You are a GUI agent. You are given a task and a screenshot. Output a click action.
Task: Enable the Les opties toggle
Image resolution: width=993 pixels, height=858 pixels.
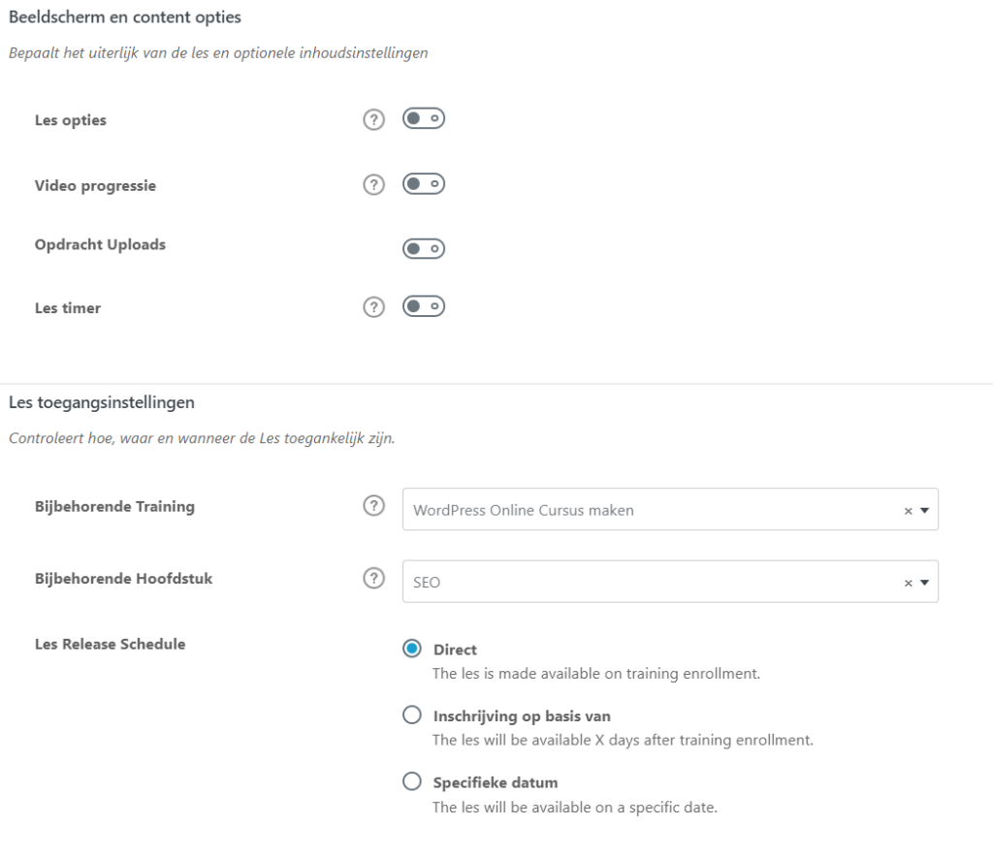click(x=424, y=118)
